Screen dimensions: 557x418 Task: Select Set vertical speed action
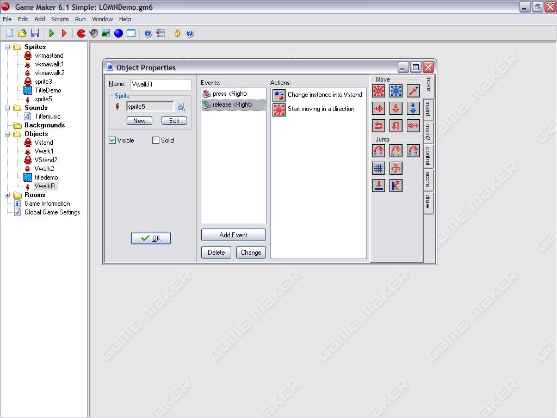[396, 108]
